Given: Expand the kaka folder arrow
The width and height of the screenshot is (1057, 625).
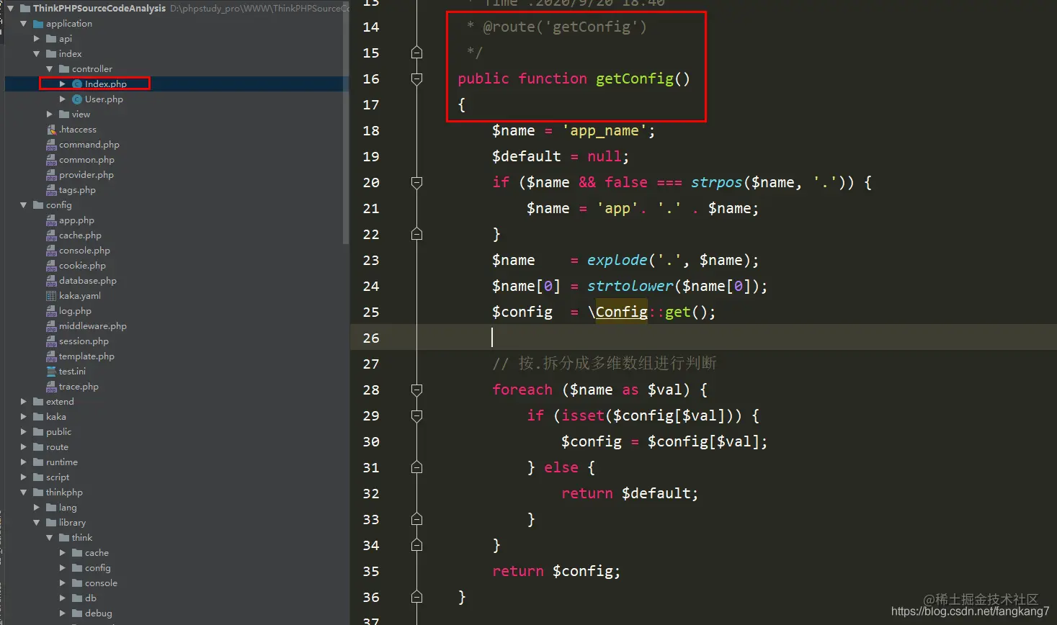Looking at the screenshot, I should (x=24, y=417).
